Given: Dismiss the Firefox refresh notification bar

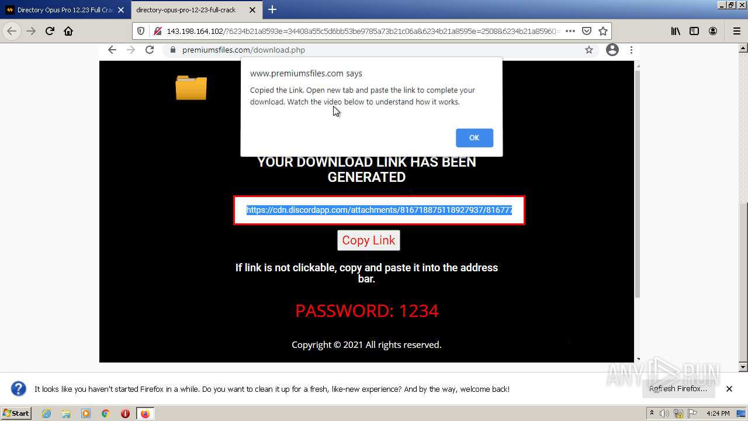Looking at the screenshot, I should [729, 389].
